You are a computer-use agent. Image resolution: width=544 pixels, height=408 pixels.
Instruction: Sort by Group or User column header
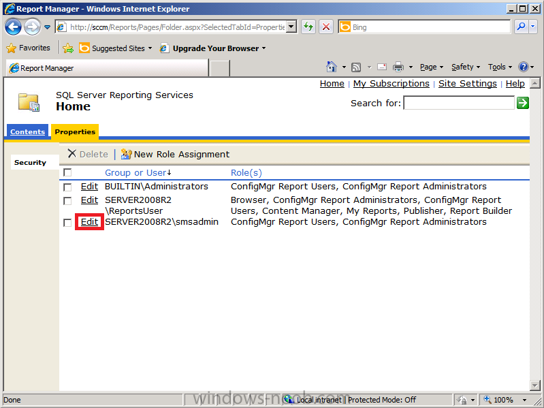coord(135,173)
